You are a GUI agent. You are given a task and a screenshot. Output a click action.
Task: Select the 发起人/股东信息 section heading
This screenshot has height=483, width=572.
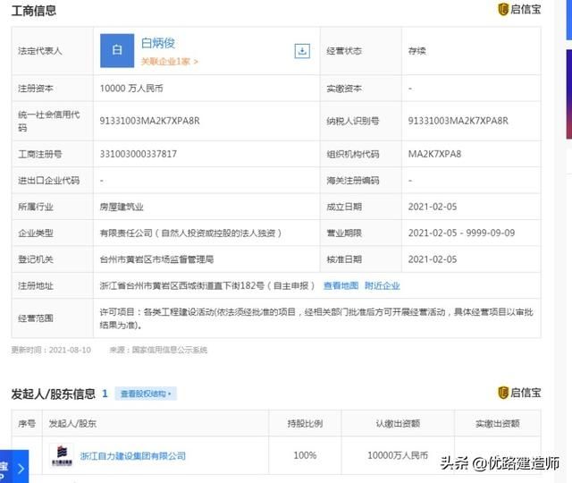[x=53, y=393]
